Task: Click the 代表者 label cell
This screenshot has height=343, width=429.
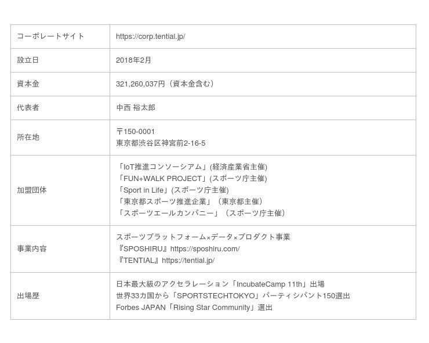Action: [x=28, y=108]
